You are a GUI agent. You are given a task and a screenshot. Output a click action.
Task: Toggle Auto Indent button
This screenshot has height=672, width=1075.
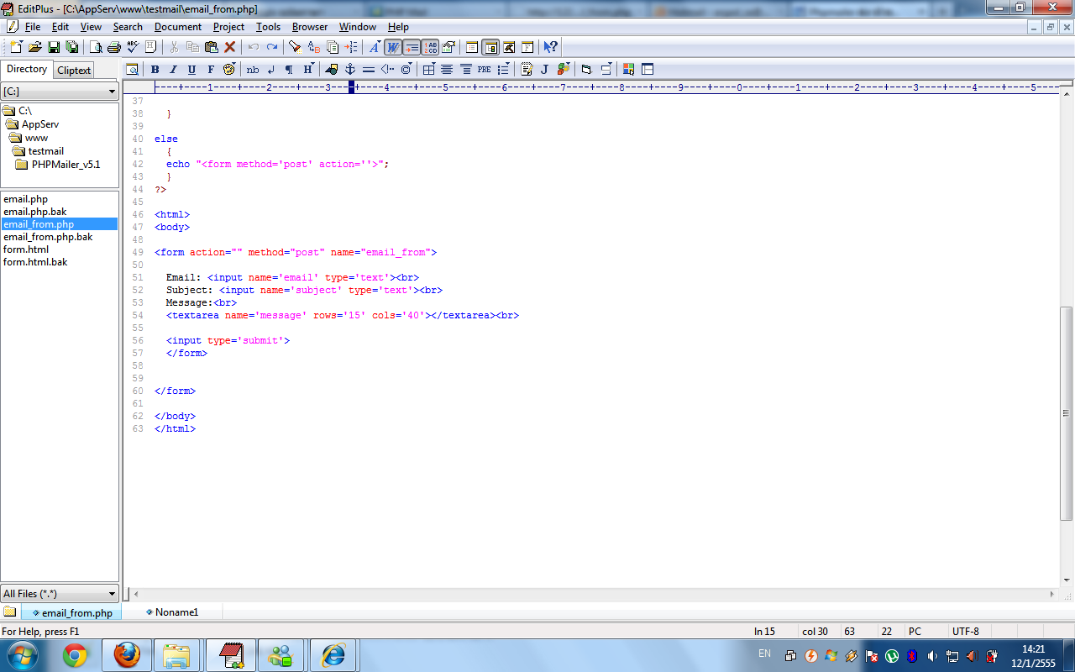point(412,47)
